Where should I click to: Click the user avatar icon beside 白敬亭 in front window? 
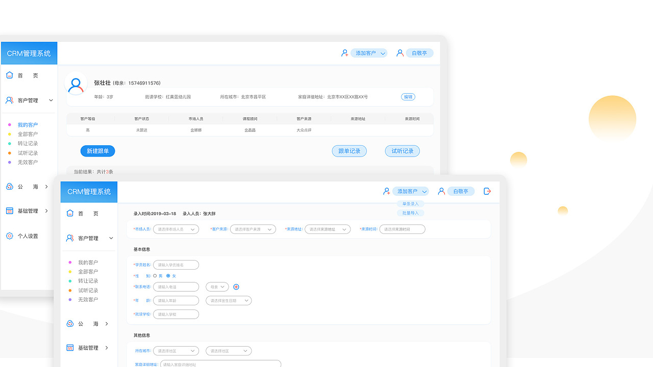coord(442,191)
